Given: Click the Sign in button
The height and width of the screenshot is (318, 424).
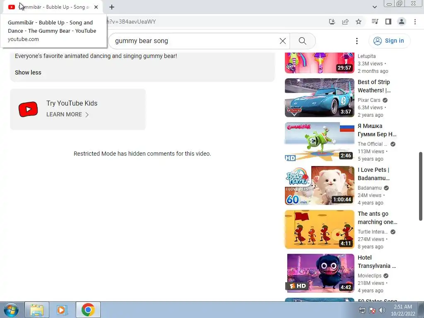Looking at the screenshot, I should [389, 41].
